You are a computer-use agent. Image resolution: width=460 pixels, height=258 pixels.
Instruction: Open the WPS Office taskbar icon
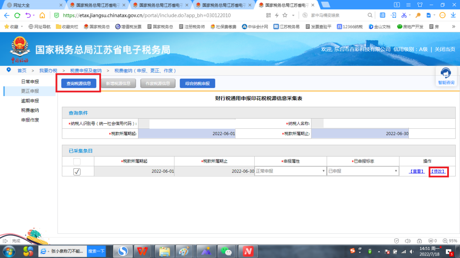click(x=142, y=251)
